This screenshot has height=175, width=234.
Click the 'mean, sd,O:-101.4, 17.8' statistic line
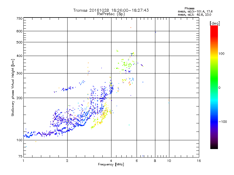(x=195, y=11)
